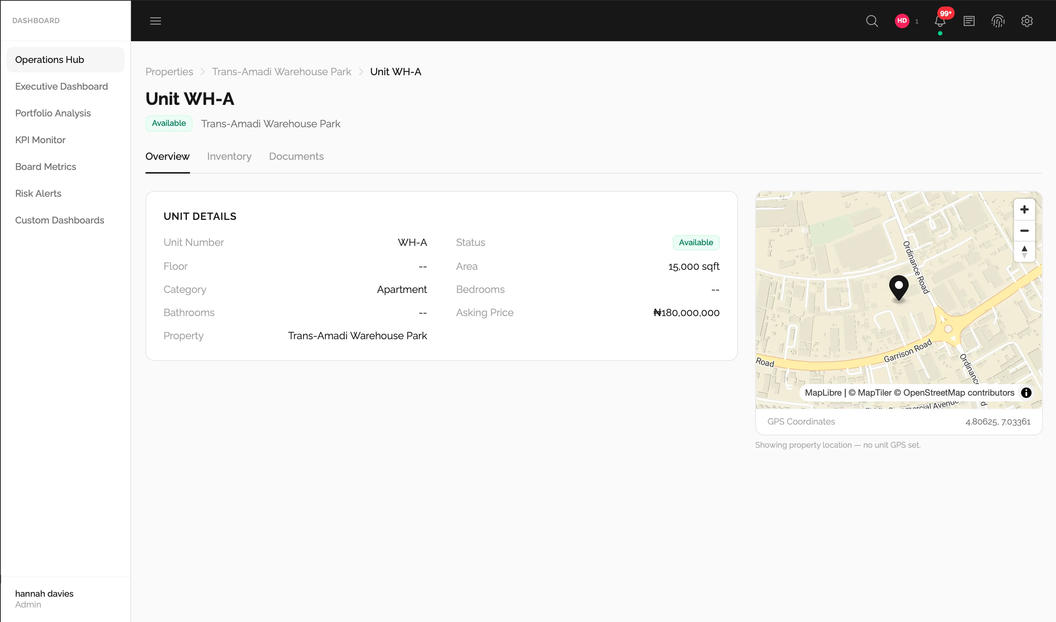Image resolution: width=1056 pixels, height=622 pixels.
Task: Click the Unit Number value WH-A
Action: coord(412,243)
